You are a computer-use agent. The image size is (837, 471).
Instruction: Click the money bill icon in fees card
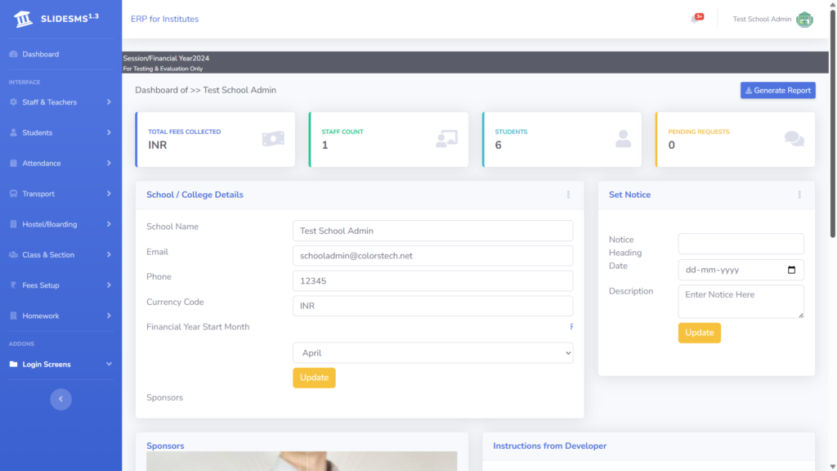273,139
